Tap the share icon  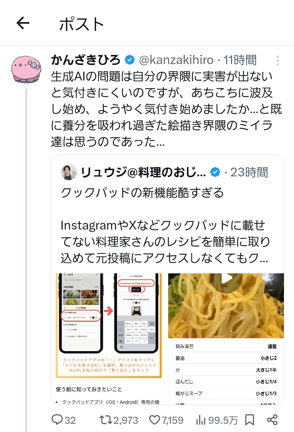point(272,420)
